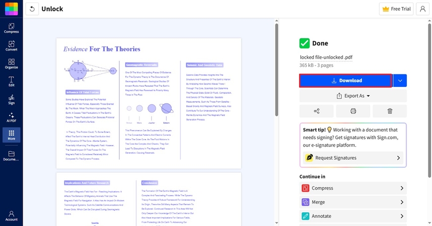The image size is (432, 226).
Task: Click the red Compress icon under Continue in
Action: click(x=305, y=188)
